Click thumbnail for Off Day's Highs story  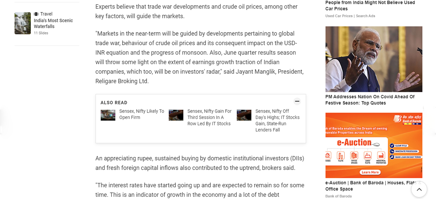point(244,115)
